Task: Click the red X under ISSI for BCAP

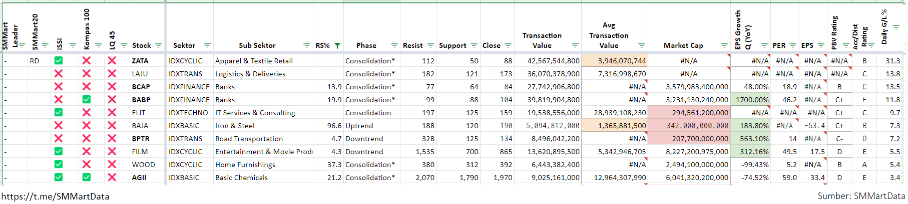Action: pyautogui.click(x=59, y=86)
